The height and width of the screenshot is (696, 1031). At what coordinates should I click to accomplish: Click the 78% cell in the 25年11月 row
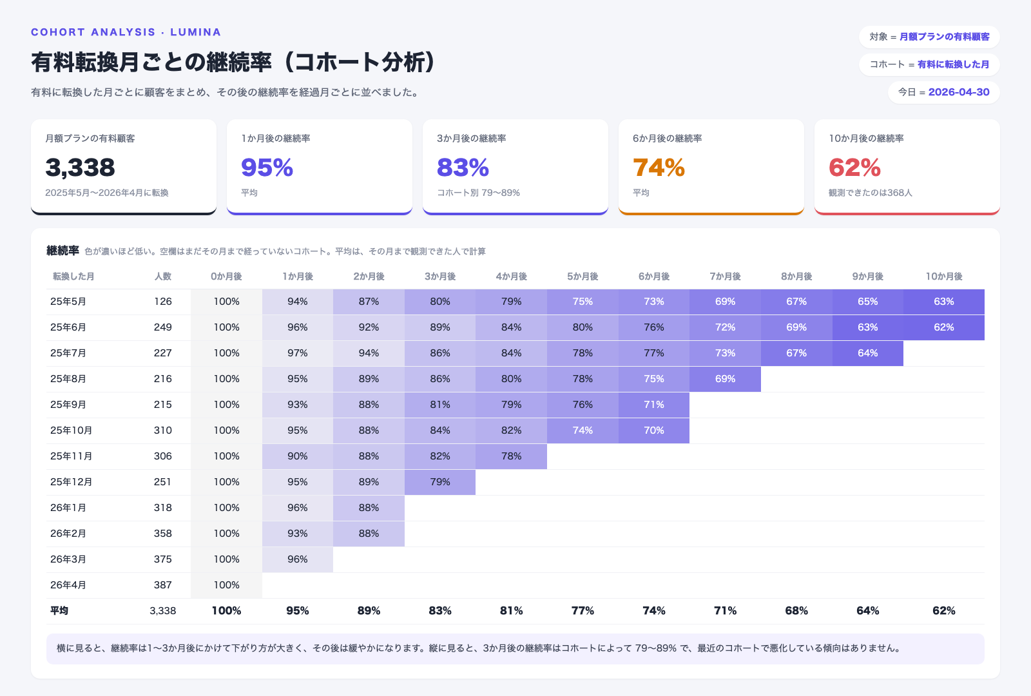(x=511, y=456)
